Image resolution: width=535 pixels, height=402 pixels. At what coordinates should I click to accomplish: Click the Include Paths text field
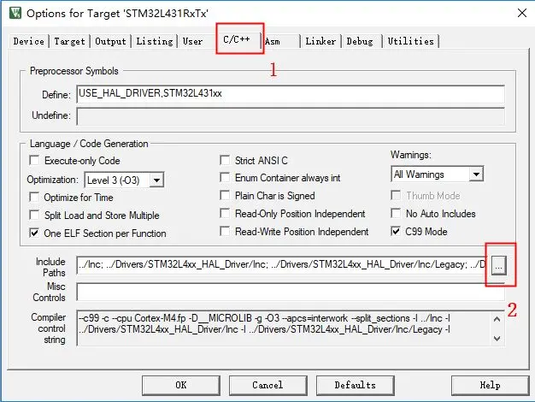283,264
